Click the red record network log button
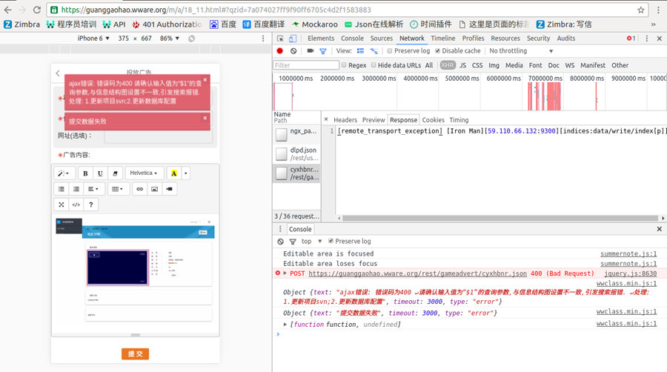667x372 pixels. pos(280,51)
